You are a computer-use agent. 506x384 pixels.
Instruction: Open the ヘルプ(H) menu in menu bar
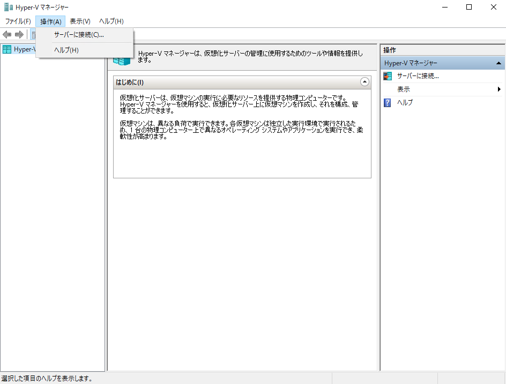click(111, 21)
